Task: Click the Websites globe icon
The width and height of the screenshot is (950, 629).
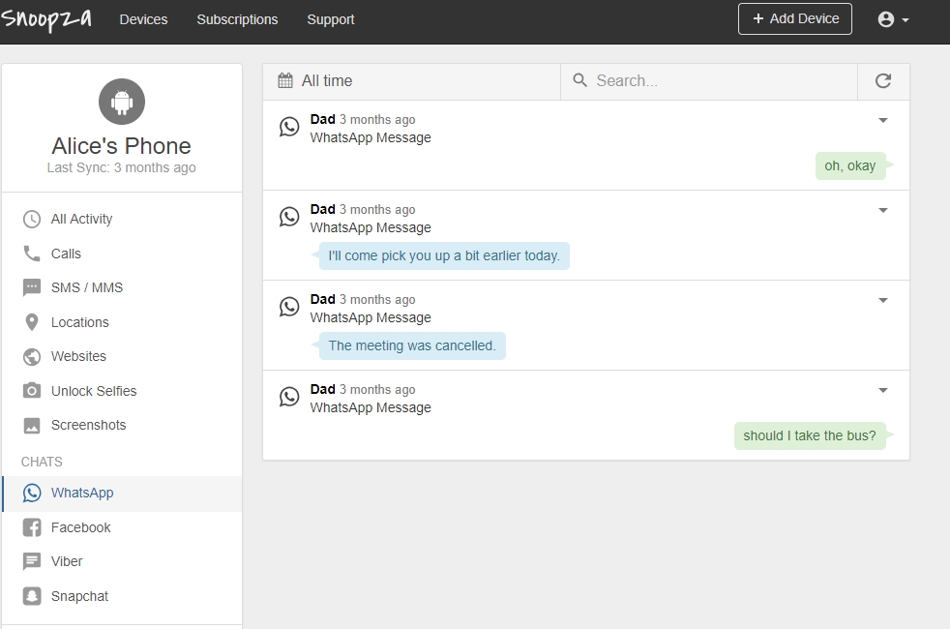Action: (32, 357)
